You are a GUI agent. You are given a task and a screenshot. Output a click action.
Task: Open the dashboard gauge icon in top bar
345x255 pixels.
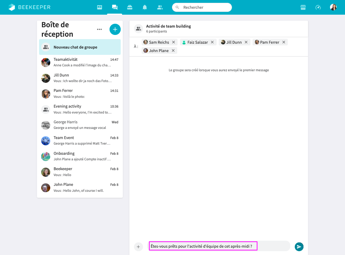[318, 7]
